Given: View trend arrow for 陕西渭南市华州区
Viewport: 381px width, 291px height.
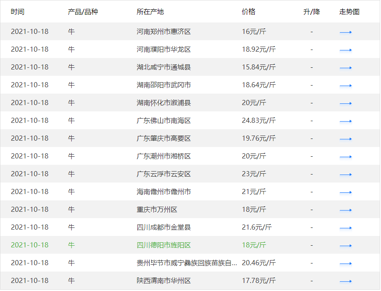Looking at the screenshot, I should point(345,281).
